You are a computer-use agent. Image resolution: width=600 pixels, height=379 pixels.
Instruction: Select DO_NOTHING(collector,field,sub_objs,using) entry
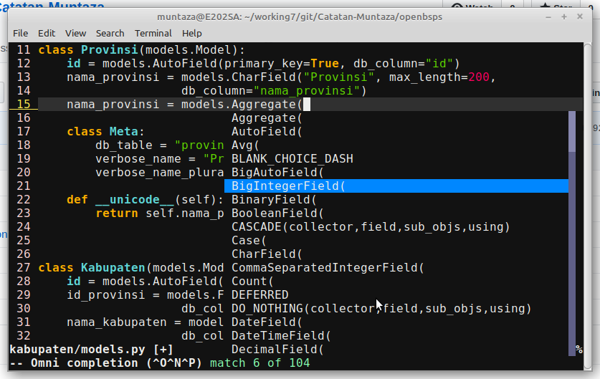(x=396, y=309)
